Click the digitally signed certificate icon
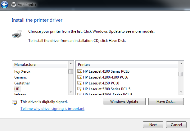This screenshot has height=131, width=190. pyautogui.click(x=14, y=102)
